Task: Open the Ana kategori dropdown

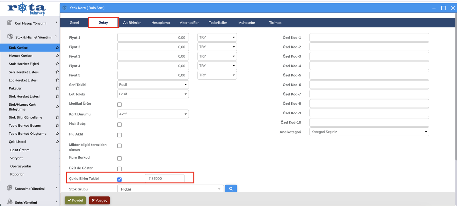Action: click(369, 132)
